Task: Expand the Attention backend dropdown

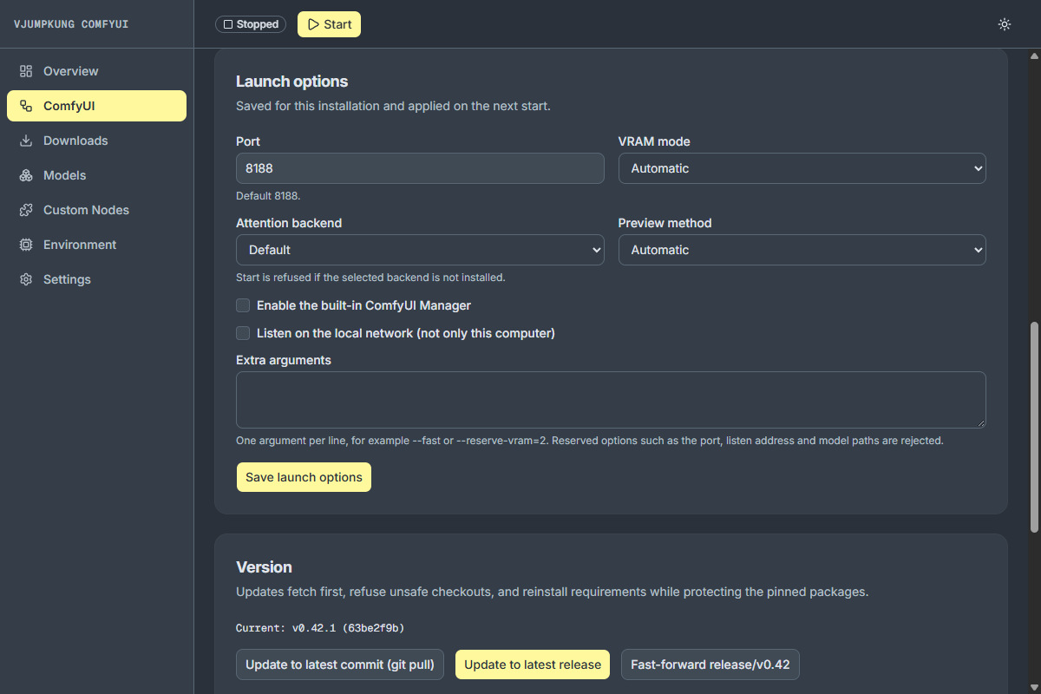Action: tap(420, 250)
